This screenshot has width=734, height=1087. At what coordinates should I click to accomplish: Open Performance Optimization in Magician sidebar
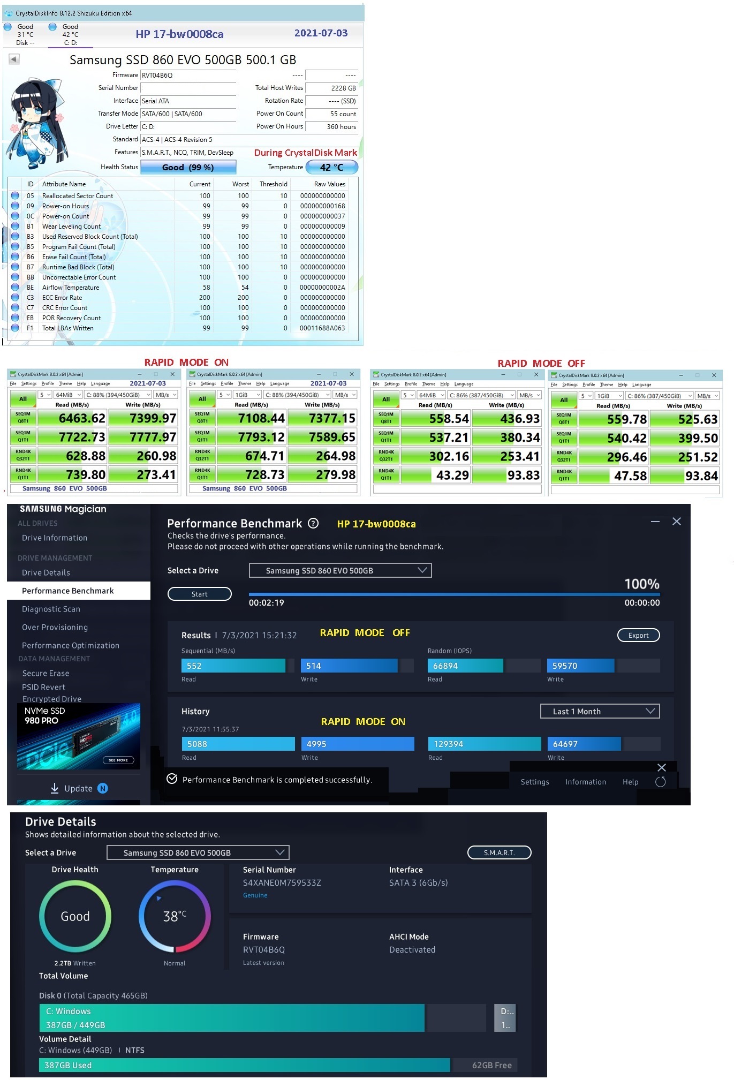(71, 645)
